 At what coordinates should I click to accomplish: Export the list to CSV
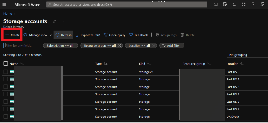point(88,35)
